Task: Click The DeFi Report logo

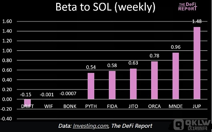Action: pyautogui.click(x=188, y=7)
